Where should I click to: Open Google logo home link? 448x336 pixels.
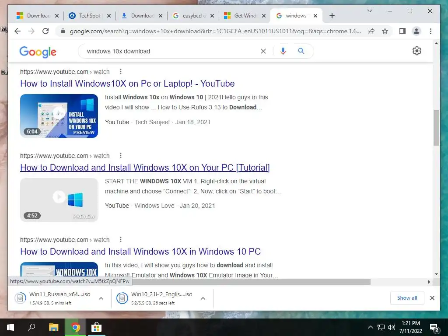point(38,52)
